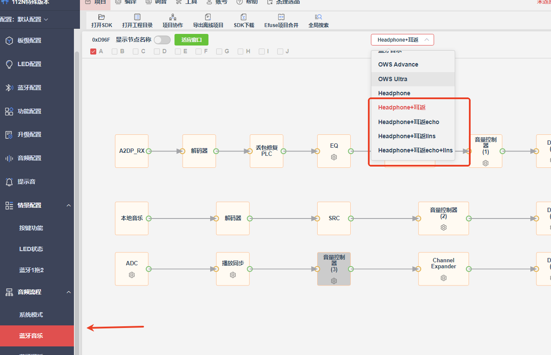The width and height of the screenshot is (551, 355).
Task: Toggle the 显示节点名称 switch
Action: [x=162, y=40]
